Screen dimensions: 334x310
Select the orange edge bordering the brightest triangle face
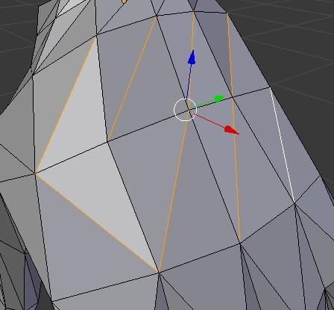point(66,105)
